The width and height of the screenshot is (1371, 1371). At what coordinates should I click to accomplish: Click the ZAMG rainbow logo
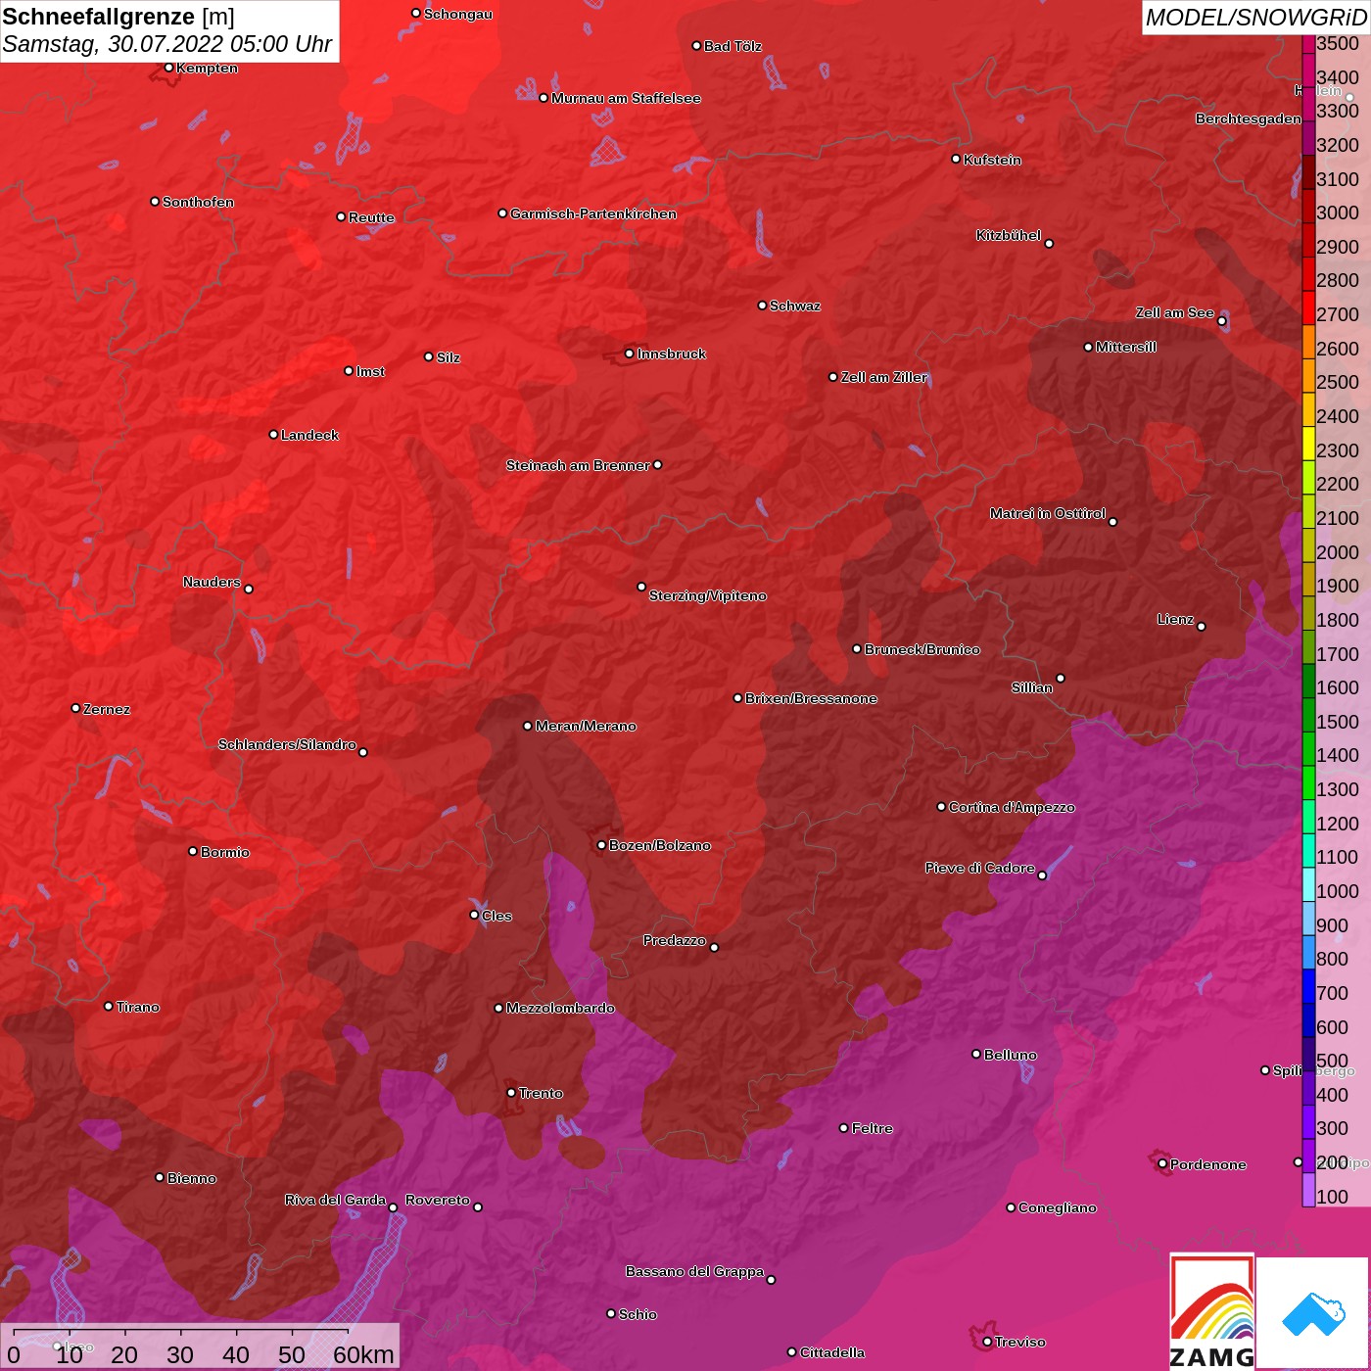(1212, 1311)
